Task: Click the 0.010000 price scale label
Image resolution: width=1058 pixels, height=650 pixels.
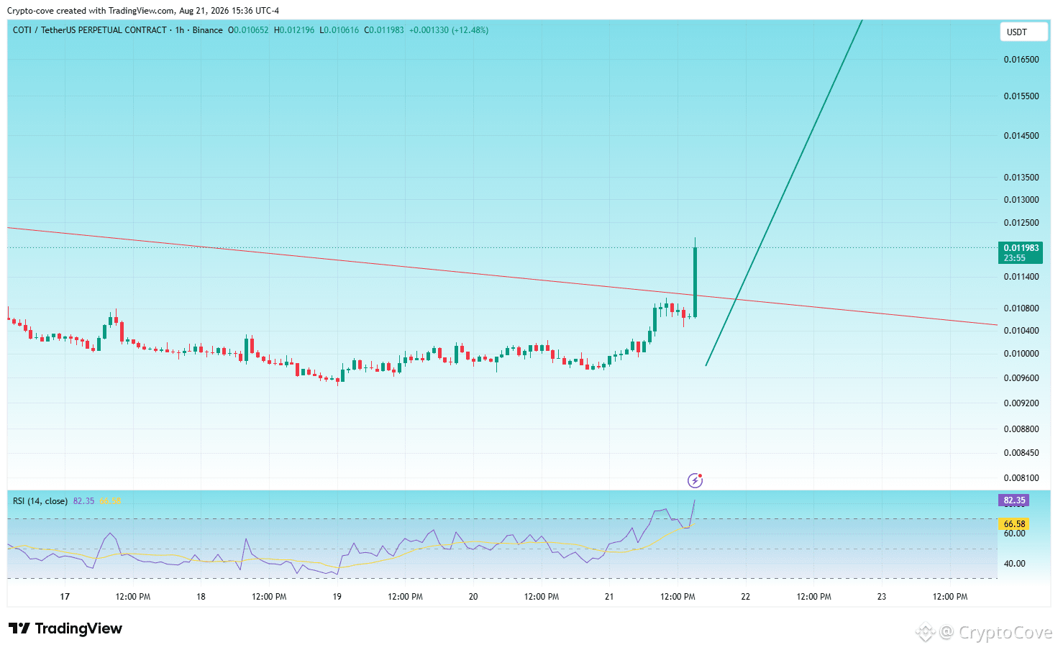Action: 1021,354
